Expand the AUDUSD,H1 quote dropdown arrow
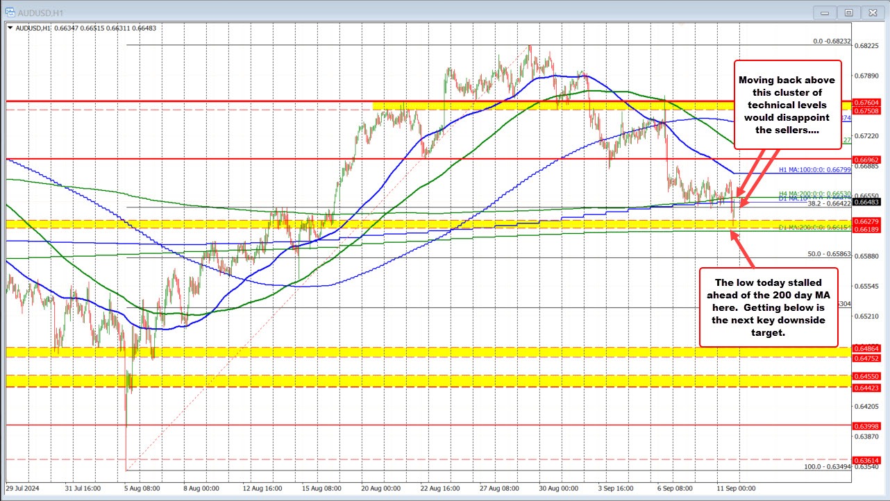 12,28
